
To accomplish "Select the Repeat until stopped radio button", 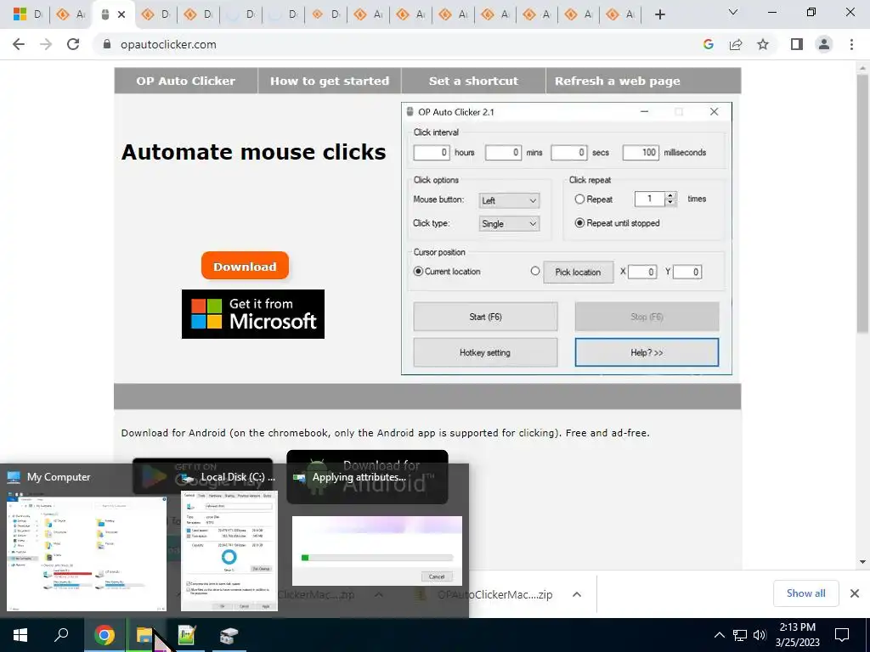I will tap(579, 223).
